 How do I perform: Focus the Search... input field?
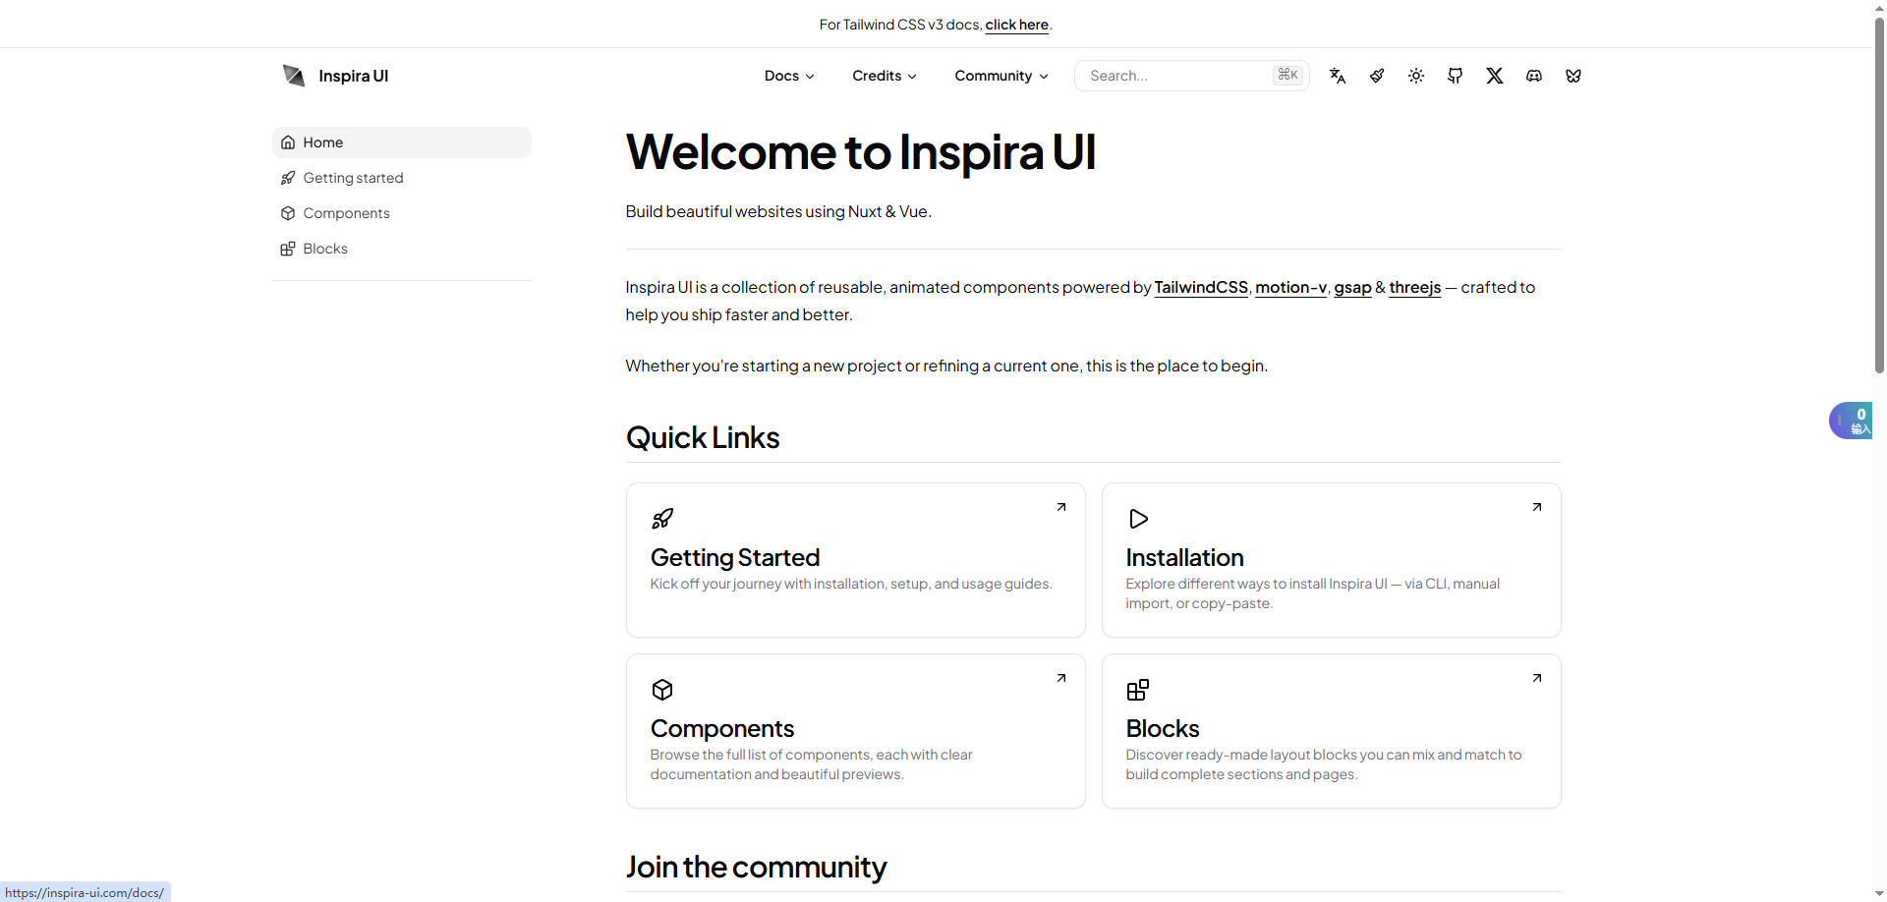[1192, 76]
